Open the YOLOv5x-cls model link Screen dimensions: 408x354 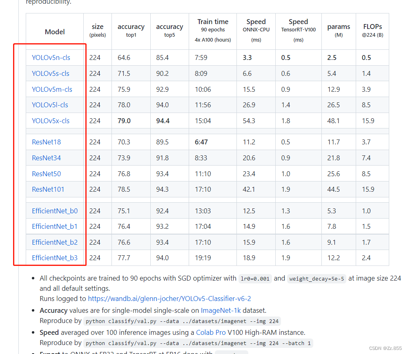pos(51,121)
